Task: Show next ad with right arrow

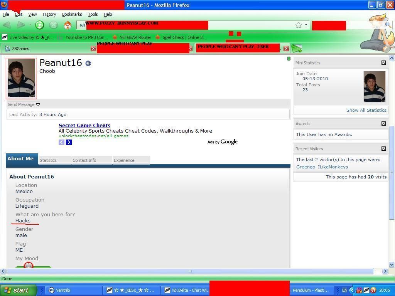Action: pyautogui.click(x=69, y=142)
